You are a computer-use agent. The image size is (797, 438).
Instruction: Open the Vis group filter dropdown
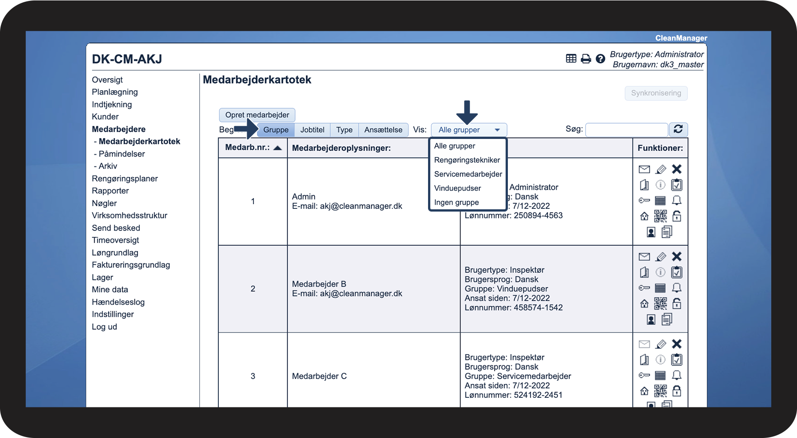tap(469, 130)
